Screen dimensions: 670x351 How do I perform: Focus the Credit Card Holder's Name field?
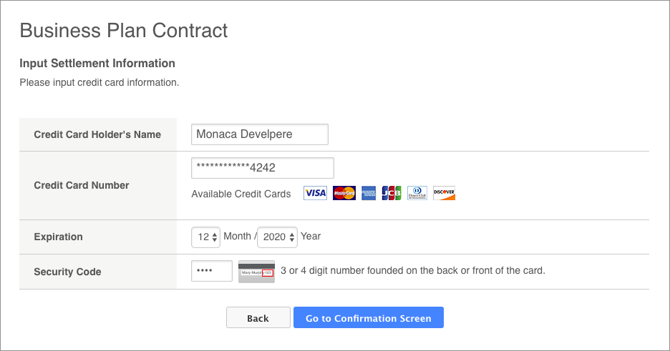260,134
